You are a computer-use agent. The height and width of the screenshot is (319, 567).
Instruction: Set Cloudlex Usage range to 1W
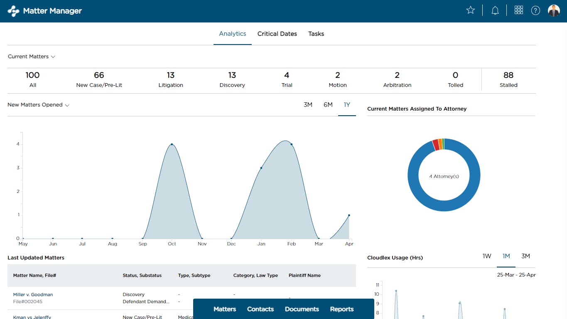coord(487,256)
